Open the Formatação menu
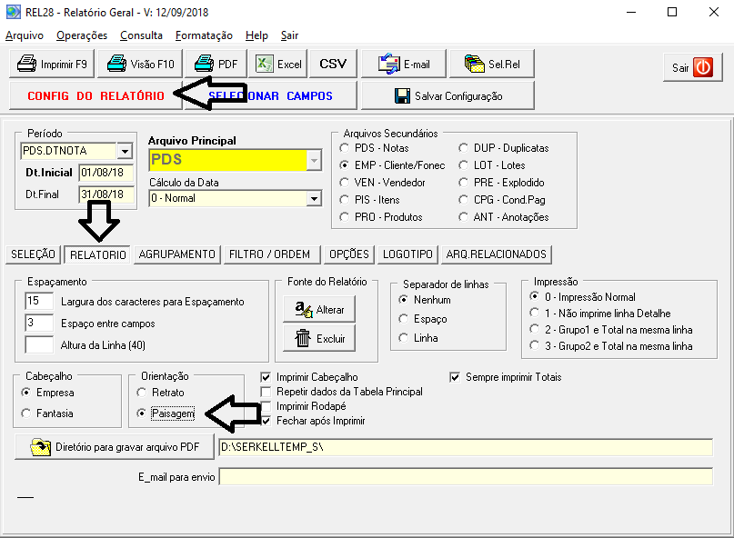This screenshot has height=538, width=734. (x=204, y=35)
